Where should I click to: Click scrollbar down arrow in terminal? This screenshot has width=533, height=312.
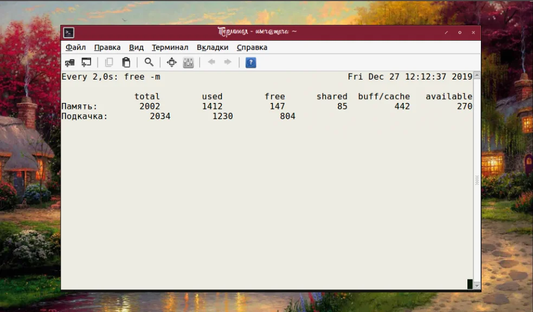477,286
